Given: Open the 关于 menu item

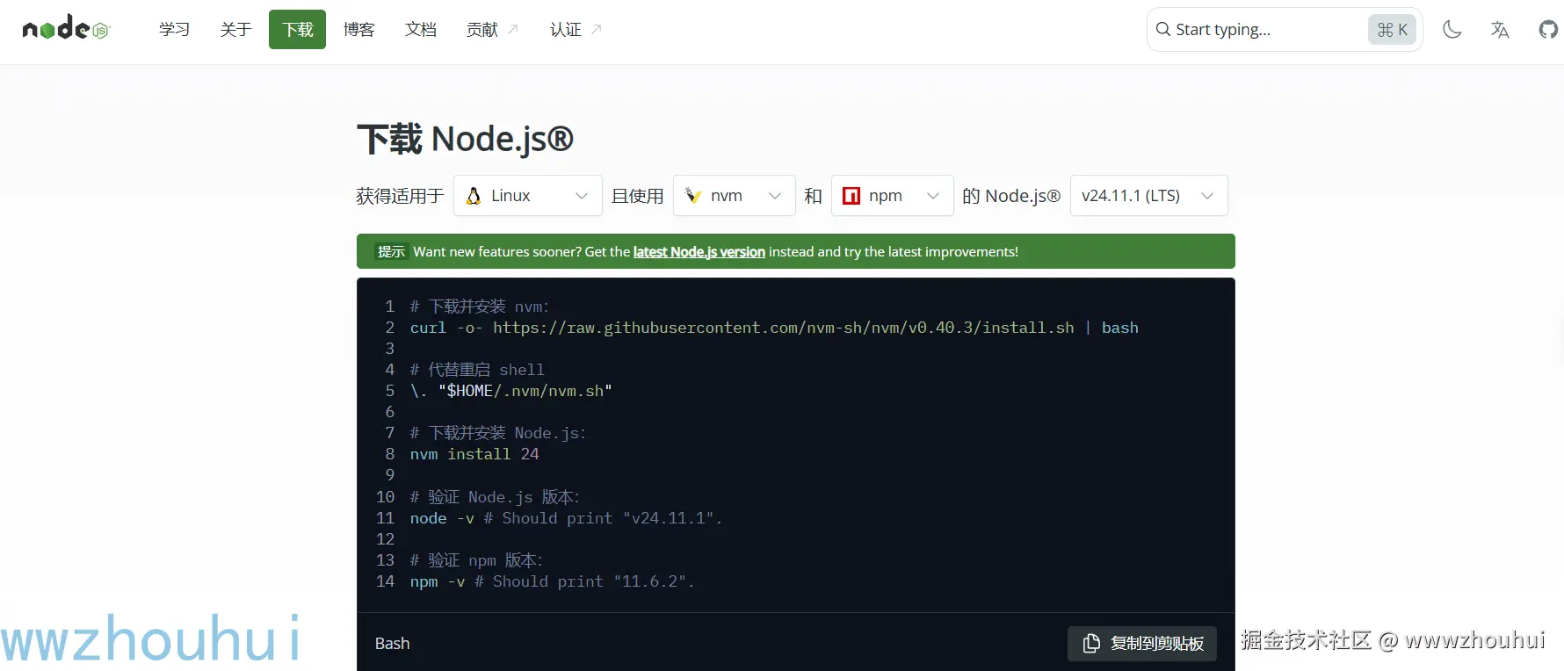Looking at the screenshot, I should (235, 30).
